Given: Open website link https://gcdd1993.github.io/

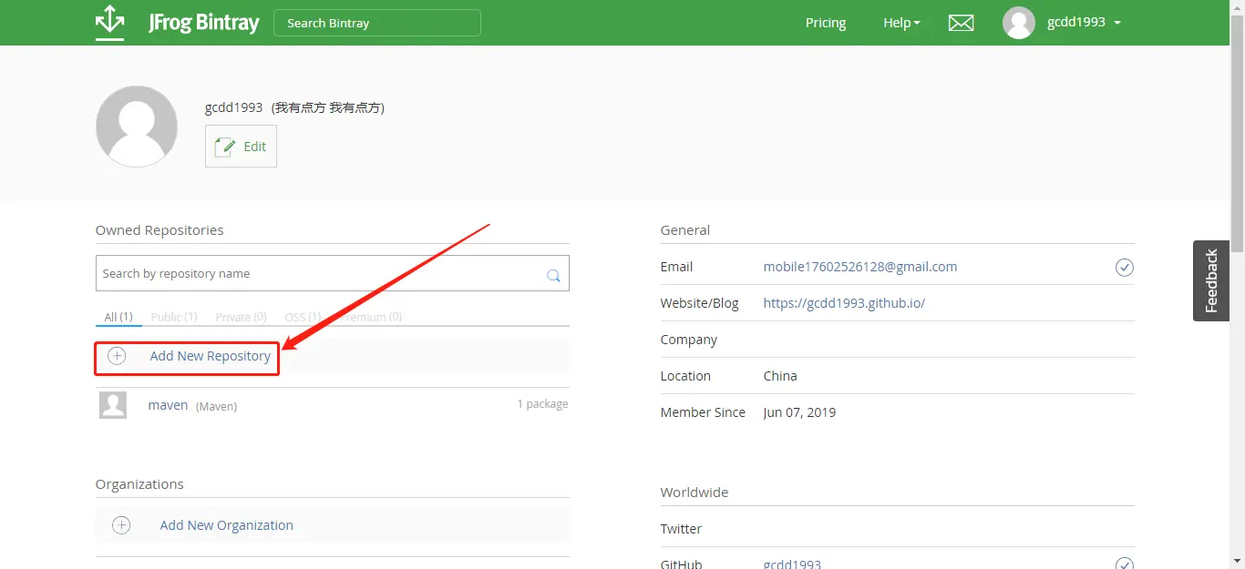Looking at the screenshot, I should coord(844,303).
